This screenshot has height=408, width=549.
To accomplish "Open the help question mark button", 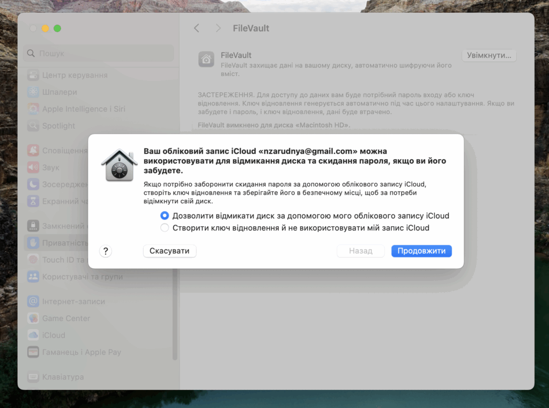I will [x=106, y=251].
